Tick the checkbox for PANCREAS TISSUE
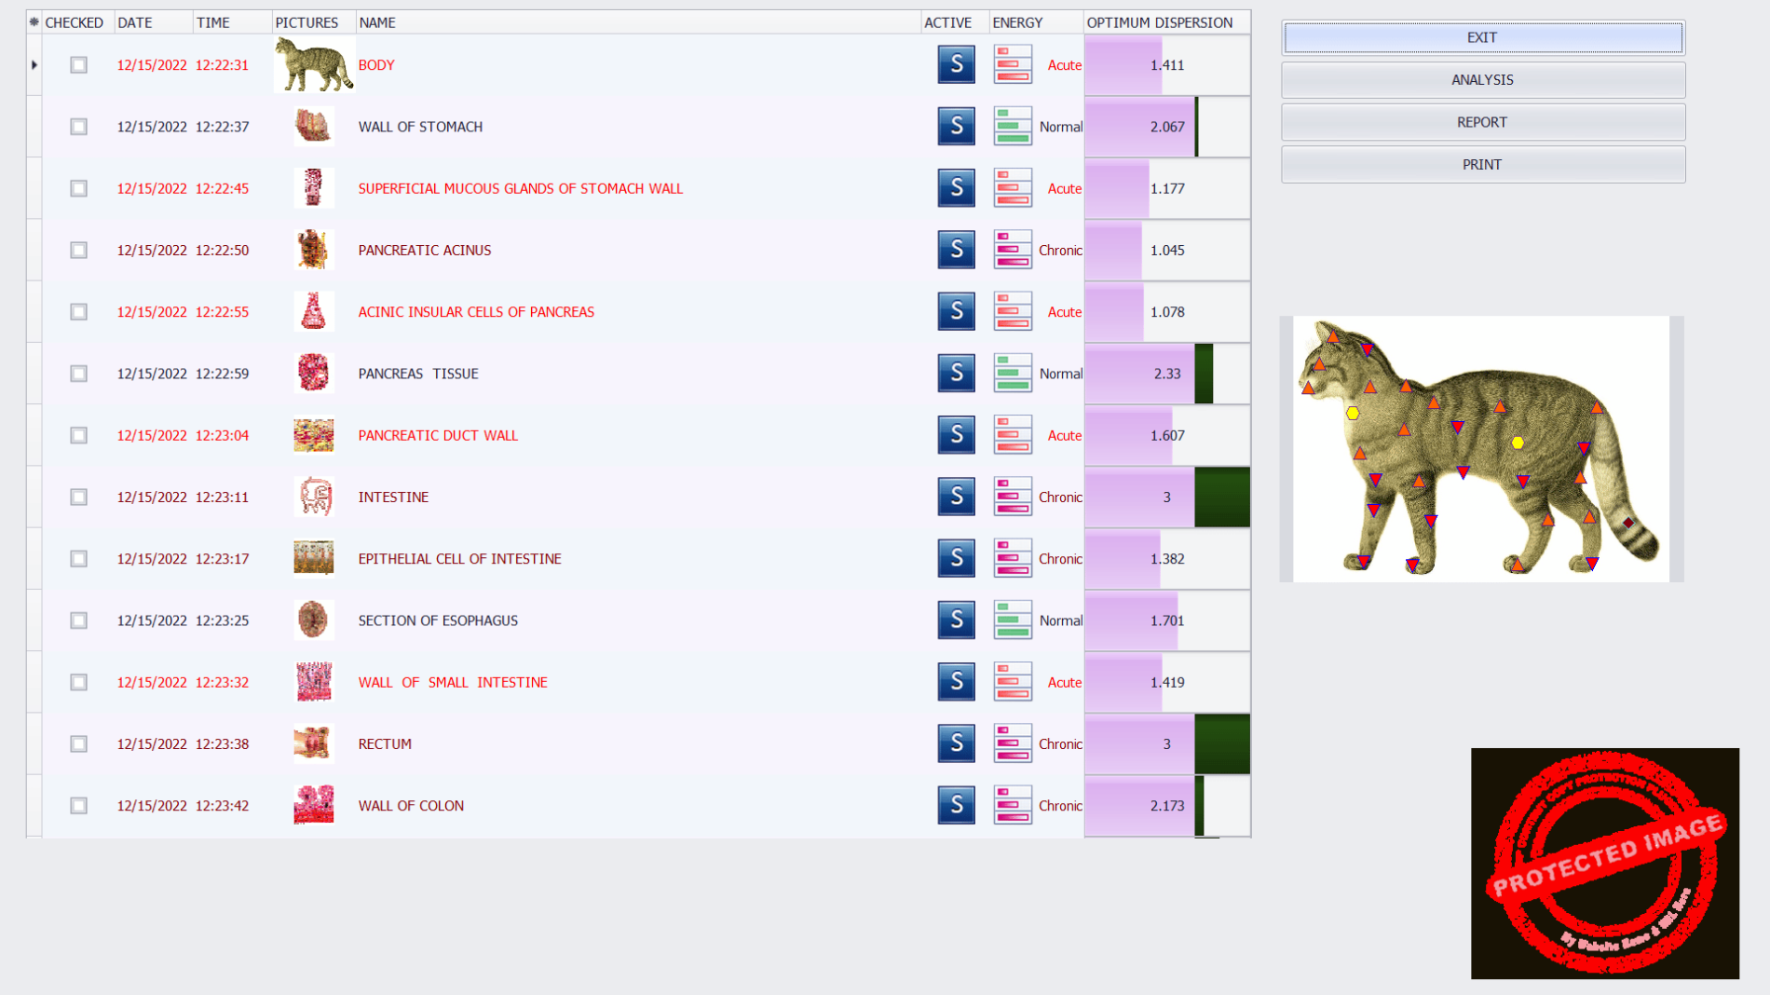 (79, 374)
